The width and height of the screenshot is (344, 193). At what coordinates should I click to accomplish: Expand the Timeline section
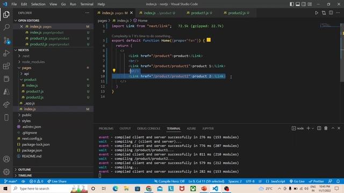coord(16,175)
